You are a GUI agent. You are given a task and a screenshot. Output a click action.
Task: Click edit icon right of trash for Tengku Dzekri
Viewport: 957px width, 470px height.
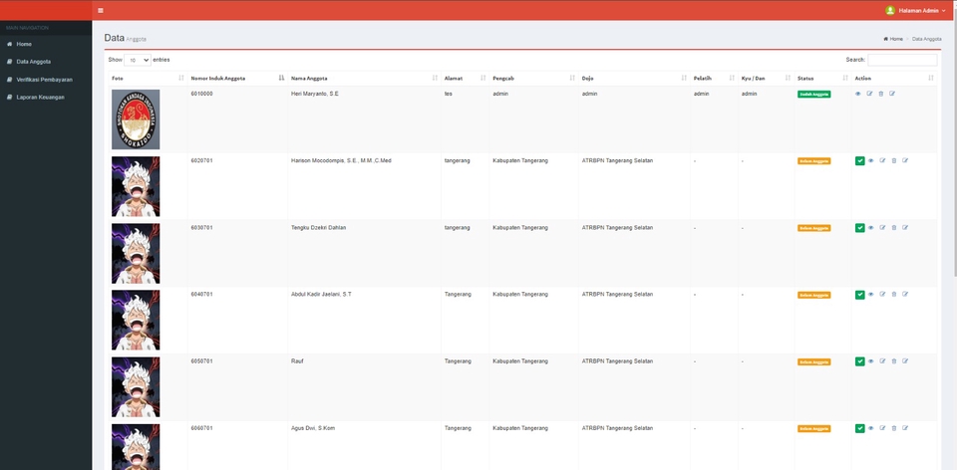905,228
